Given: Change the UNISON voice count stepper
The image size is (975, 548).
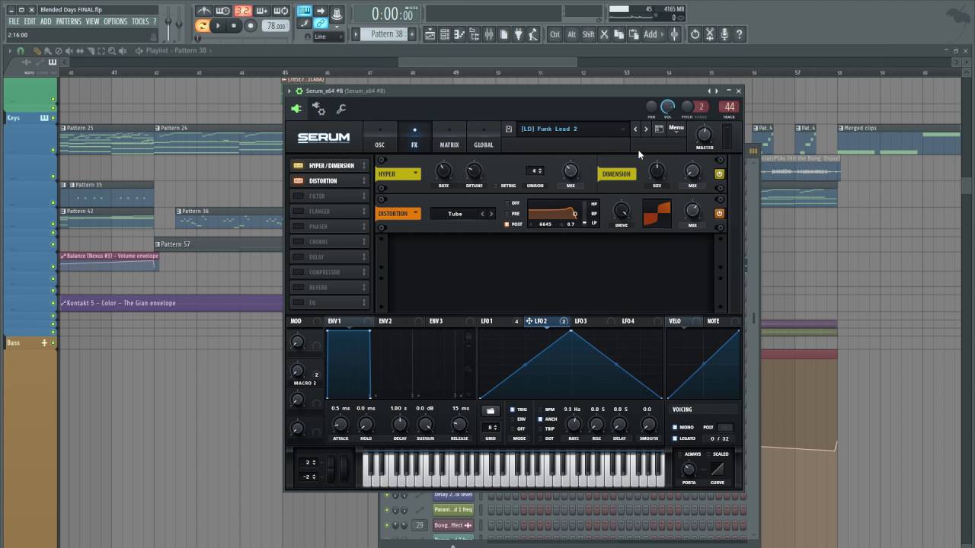Looking at the screenshot, I should [x=535, y=171].
